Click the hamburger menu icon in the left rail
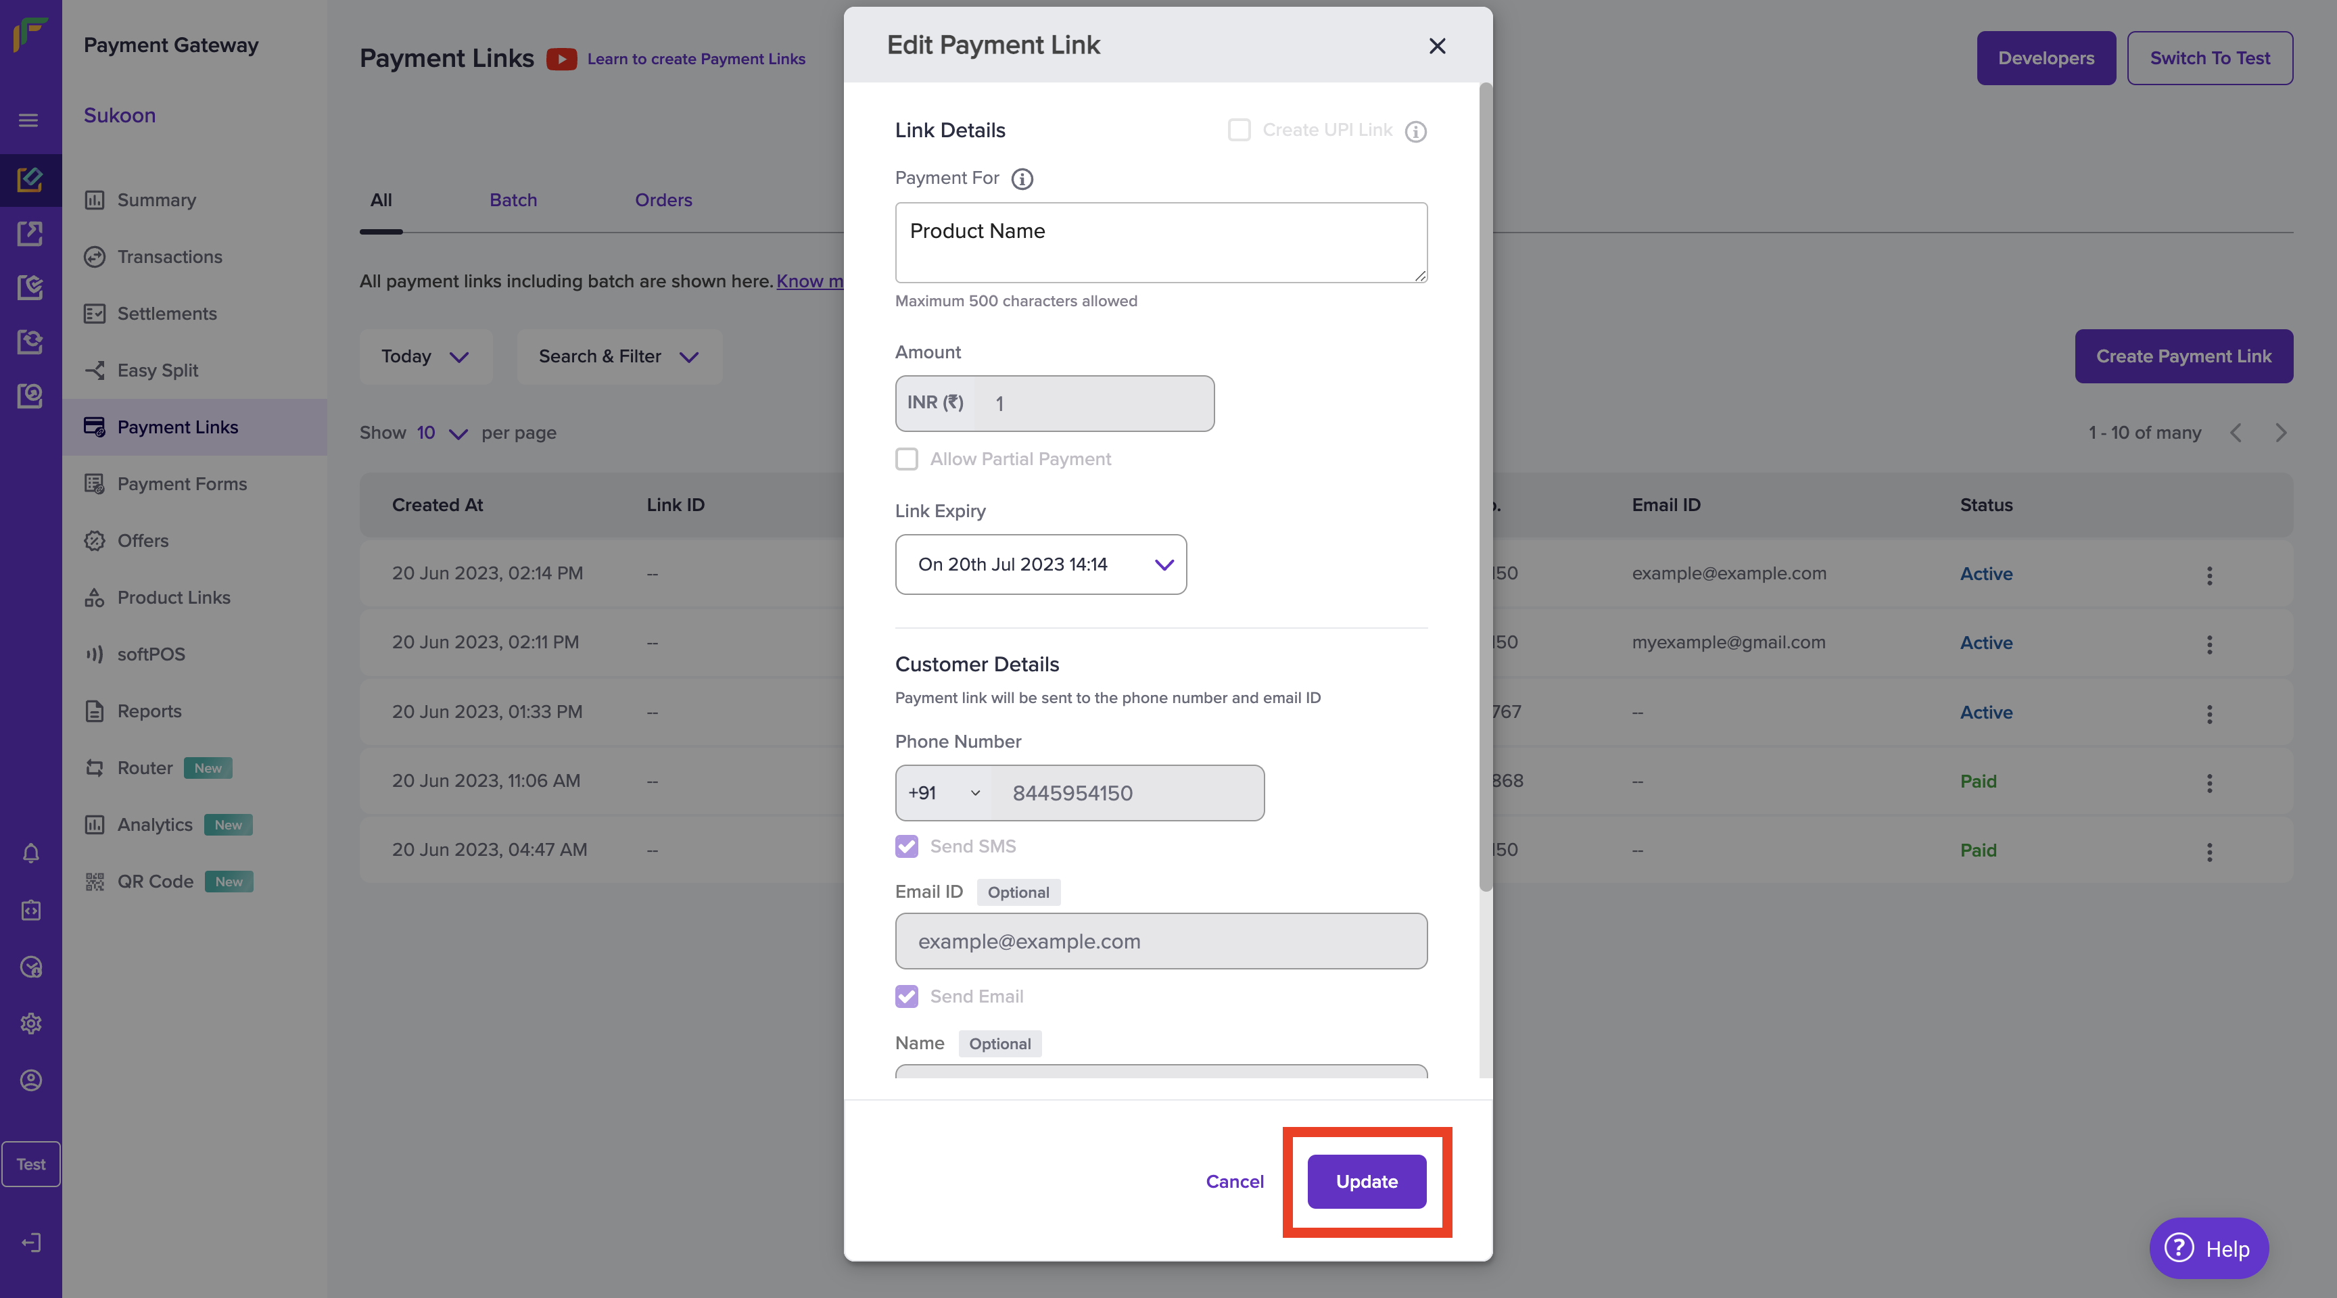The width and height of the screenshot is (2337, 1298). tap(28, 120)
